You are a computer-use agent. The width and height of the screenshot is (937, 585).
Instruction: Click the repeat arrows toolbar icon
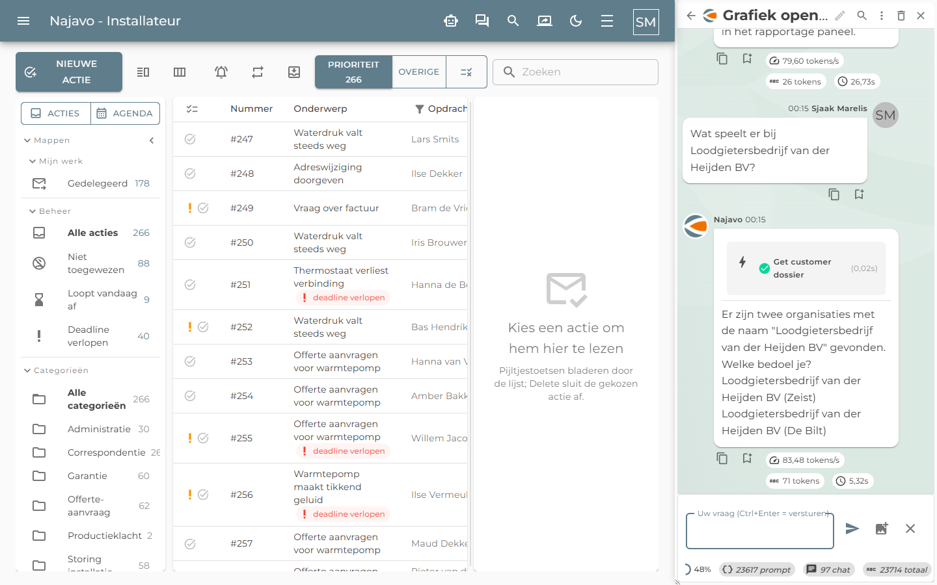tap(258, 72)
